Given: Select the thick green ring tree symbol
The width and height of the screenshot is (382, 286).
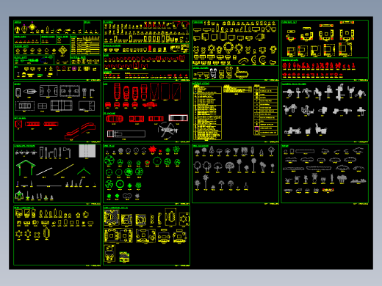Looking at the screenshot, I should pos(120,184).
